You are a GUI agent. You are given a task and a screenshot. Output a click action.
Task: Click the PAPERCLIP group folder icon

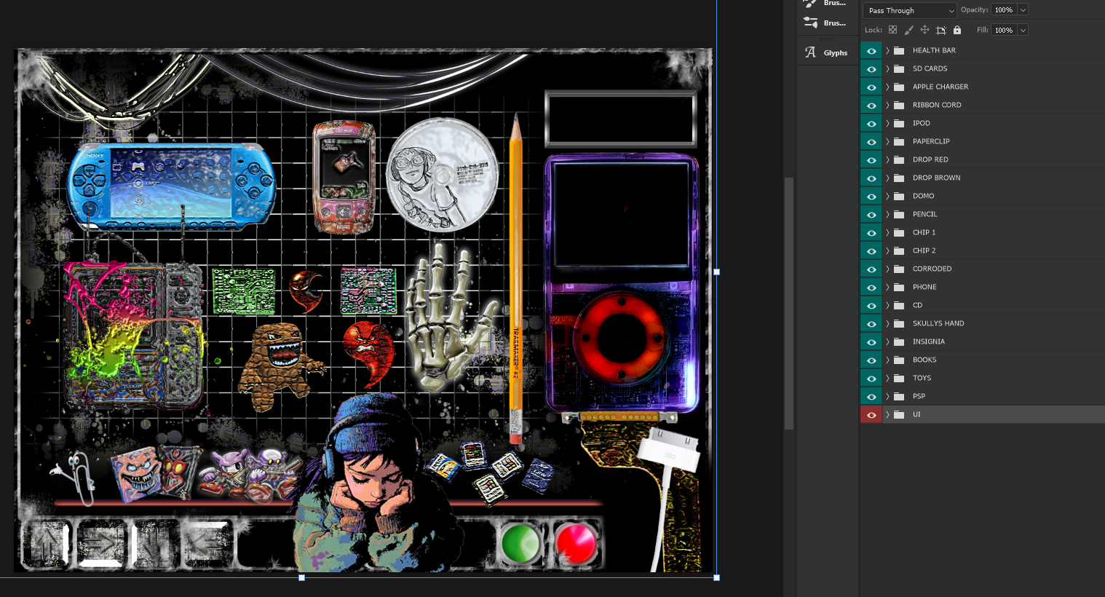(899, 141)
